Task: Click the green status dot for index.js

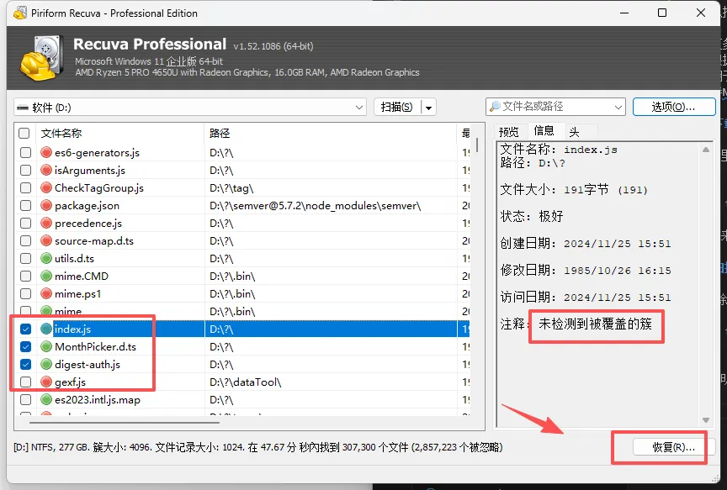Action: pyautogui.click(x=46, y=329)
